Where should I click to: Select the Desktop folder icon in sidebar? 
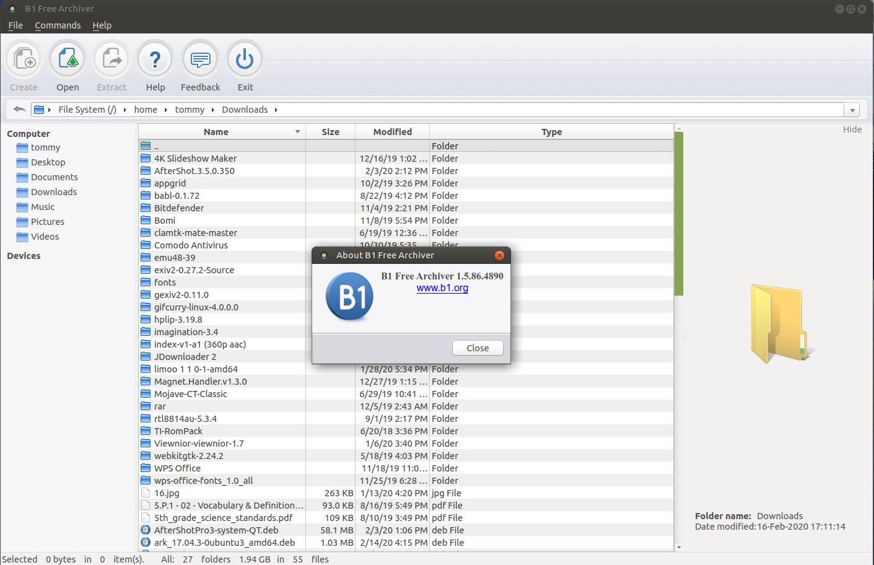(x=22, y=162)
